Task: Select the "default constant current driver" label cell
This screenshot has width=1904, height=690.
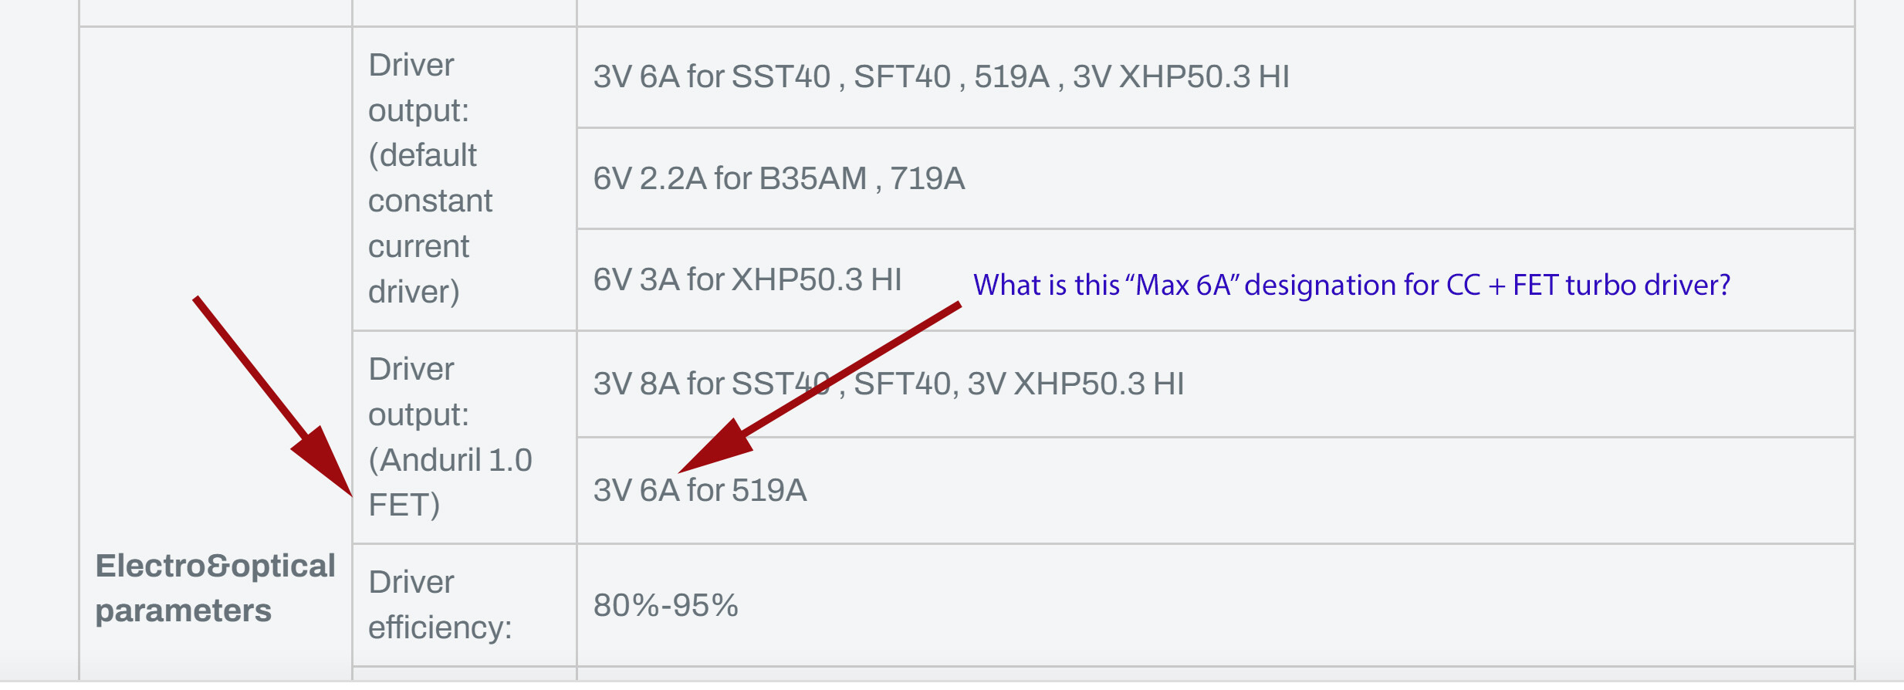Action: [430, 178]
